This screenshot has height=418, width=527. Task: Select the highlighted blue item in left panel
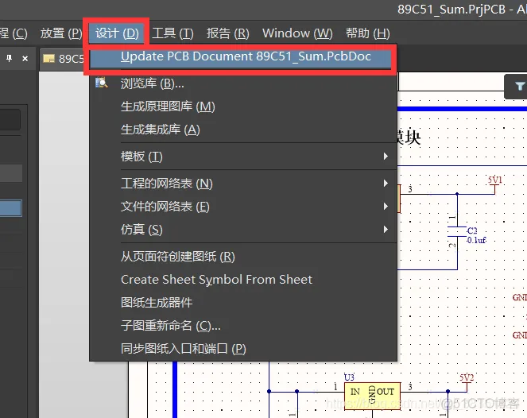11,208
